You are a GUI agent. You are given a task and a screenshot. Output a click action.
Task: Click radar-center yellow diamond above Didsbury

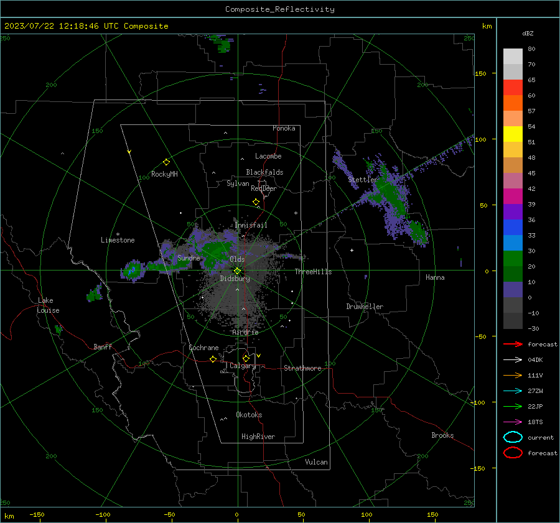238,271
